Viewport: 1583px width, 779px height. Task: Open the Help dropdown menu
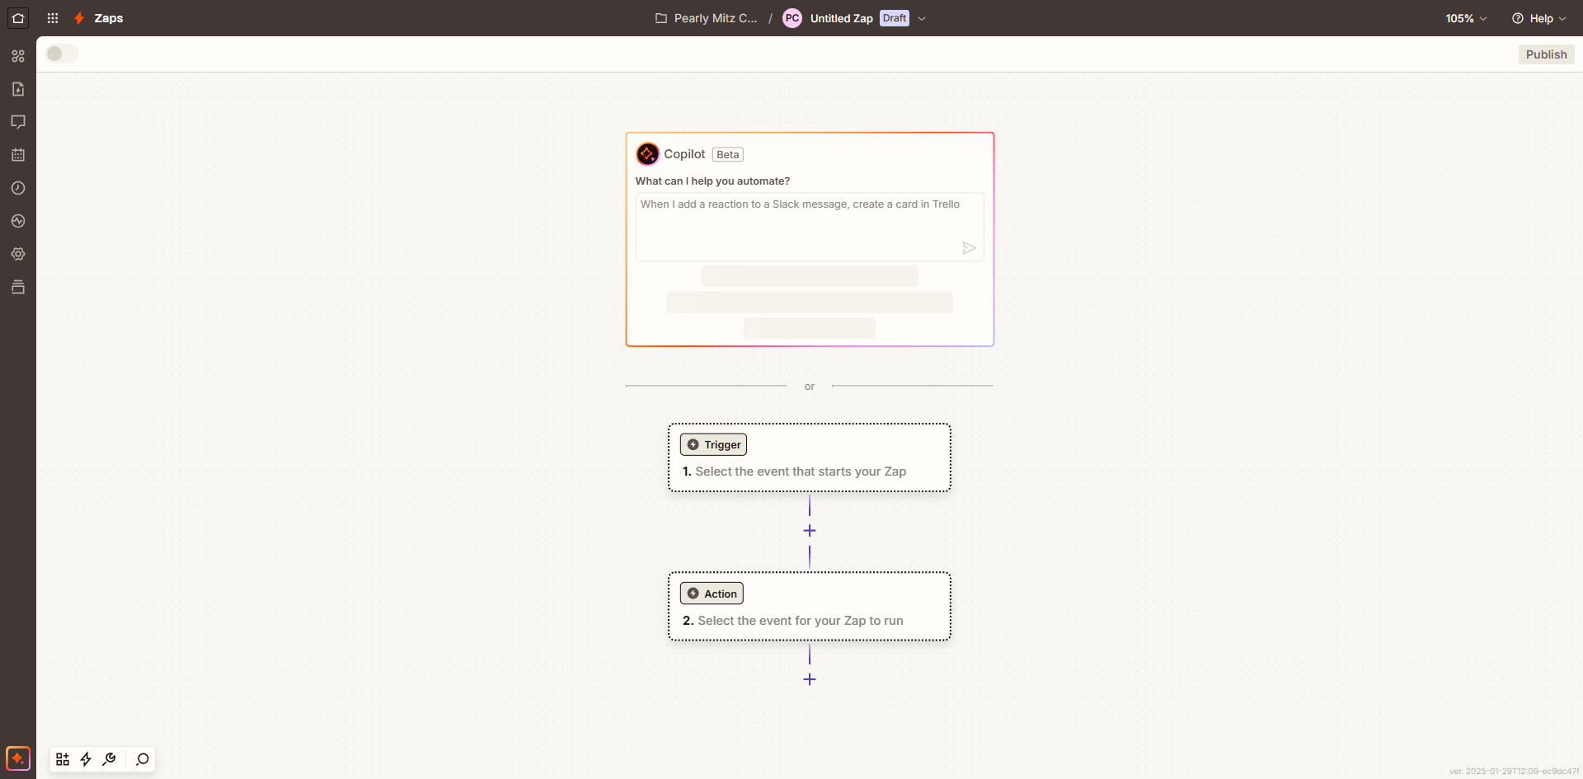pyautogui.click(x=1538, y=18)
